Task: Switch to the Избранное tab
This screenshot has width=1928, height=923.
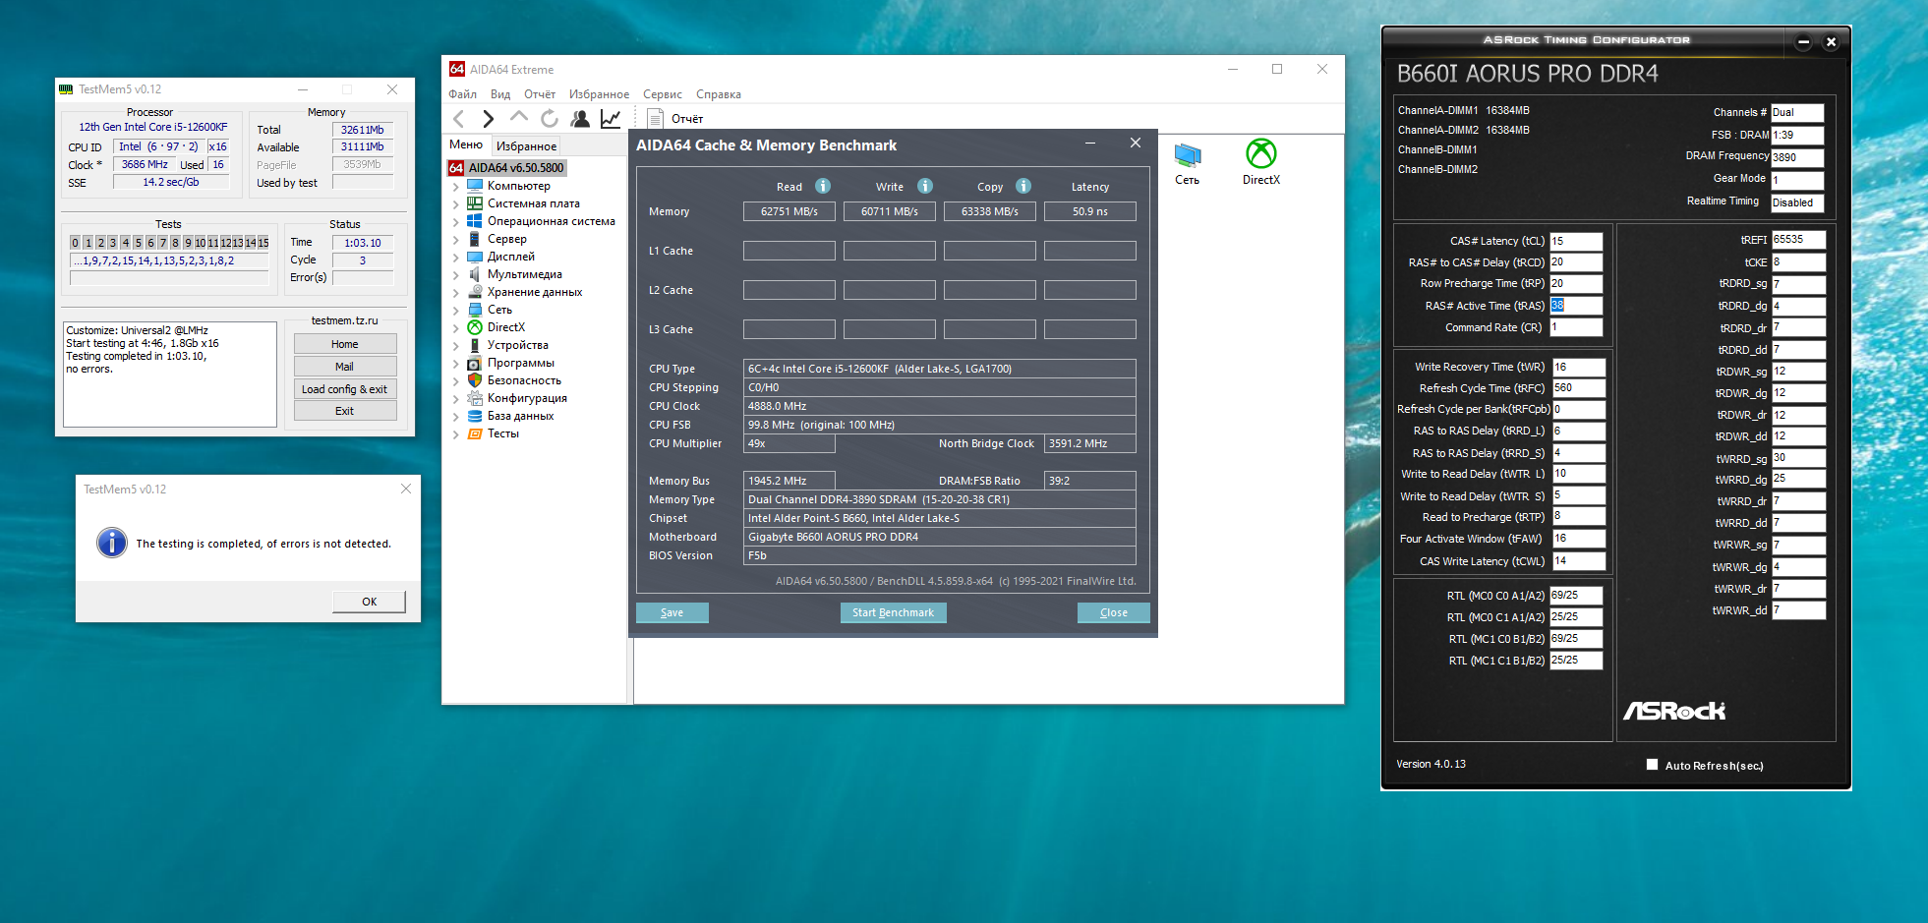Action: 526,146
